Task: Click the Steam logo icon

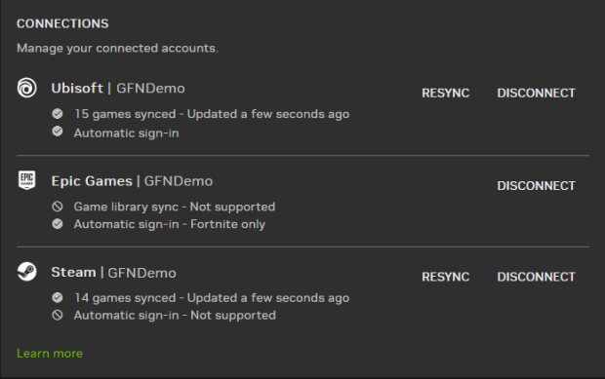Action: pos(26,272)
